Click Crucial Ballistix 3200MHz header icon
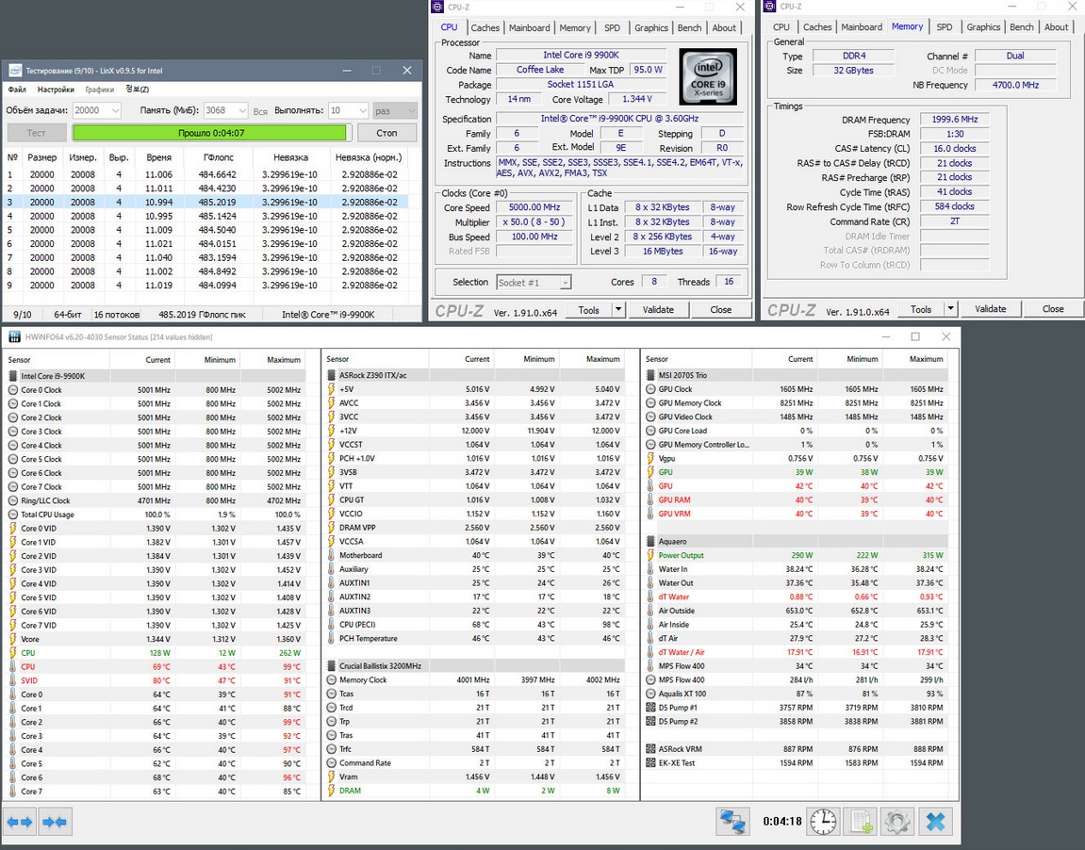This screenshot has width=1085, height=850. (x=332, y=666)
